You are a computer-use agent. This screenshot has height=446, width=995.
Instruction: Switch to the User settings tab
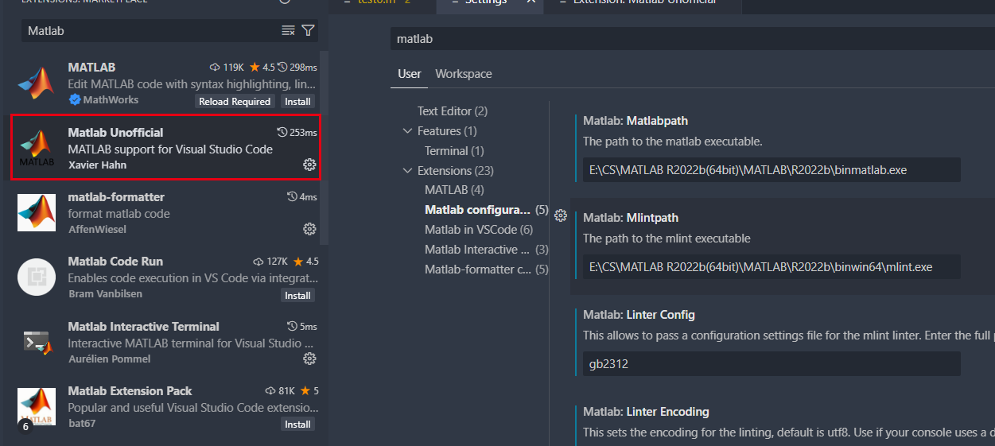tap(410, 74)
